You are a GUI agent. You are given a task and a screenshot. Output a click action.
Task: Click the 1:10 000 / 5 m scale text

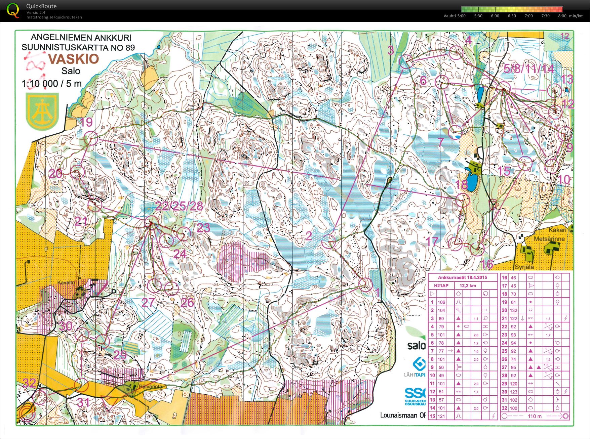tap(52, 83)
